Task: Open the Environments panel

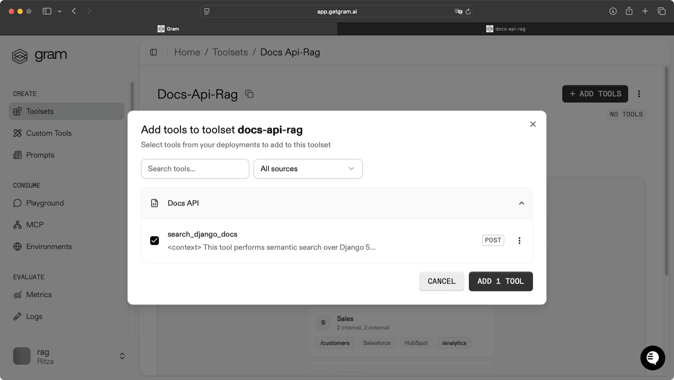Action: 49,246
